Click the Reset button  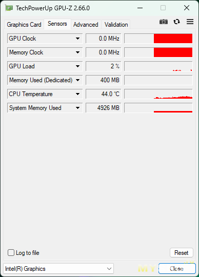pos(182,253)
